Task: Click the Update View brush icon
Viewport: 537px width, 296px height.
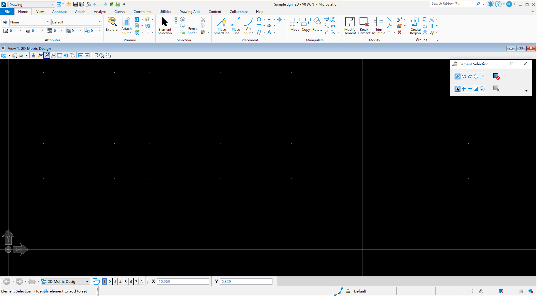Action: click(33, 55)
